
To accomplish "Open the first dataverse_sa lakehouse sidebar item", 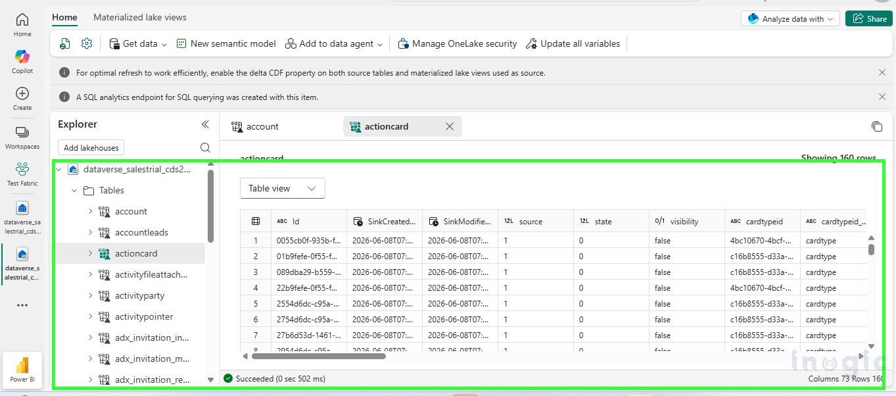I will (22, 217).
